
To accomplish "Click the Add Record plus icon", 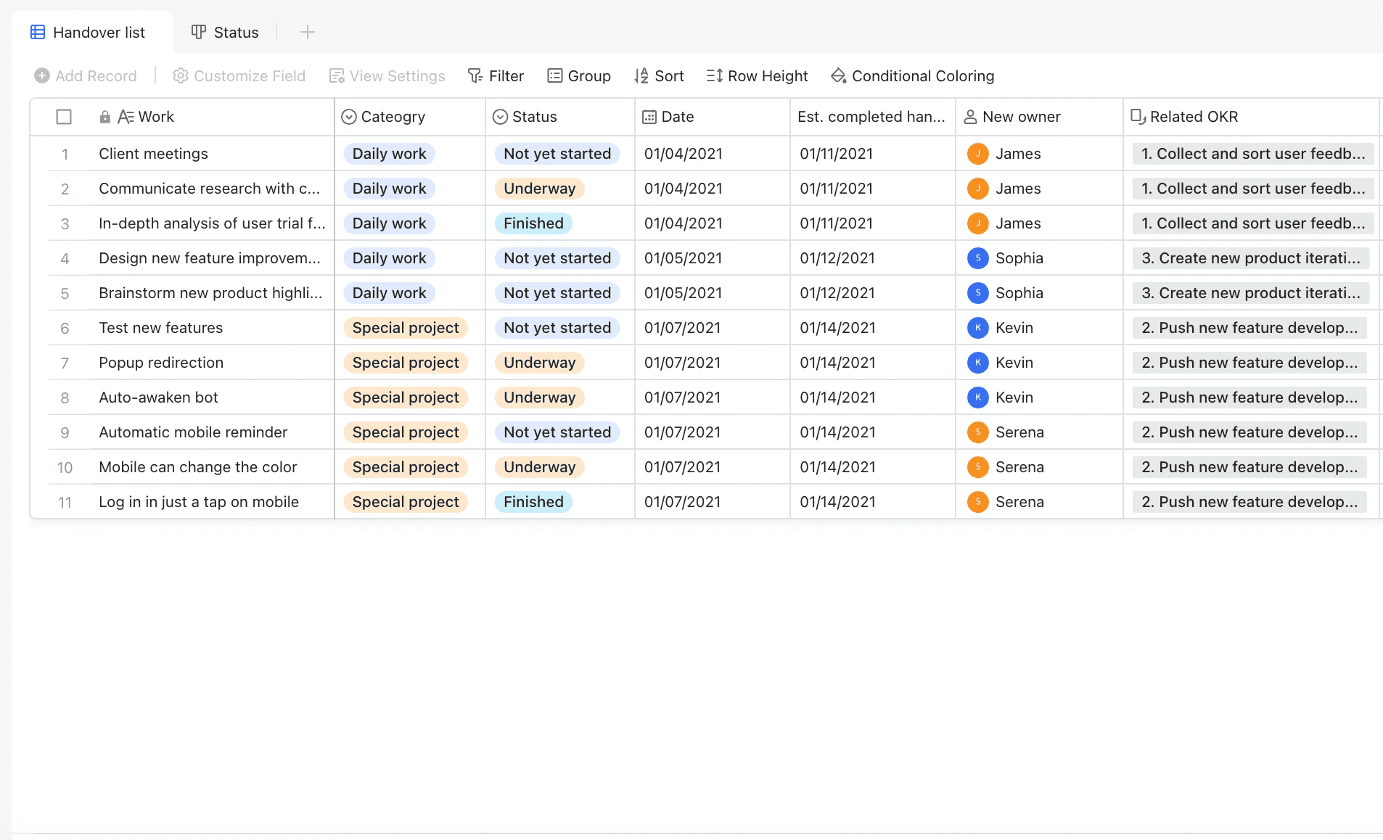I will [42, 76].
